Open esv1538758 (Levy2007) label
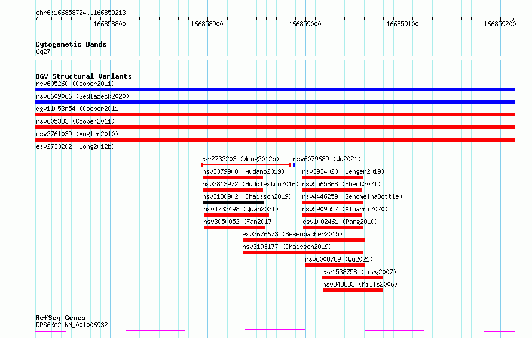 tap(359, 272)
